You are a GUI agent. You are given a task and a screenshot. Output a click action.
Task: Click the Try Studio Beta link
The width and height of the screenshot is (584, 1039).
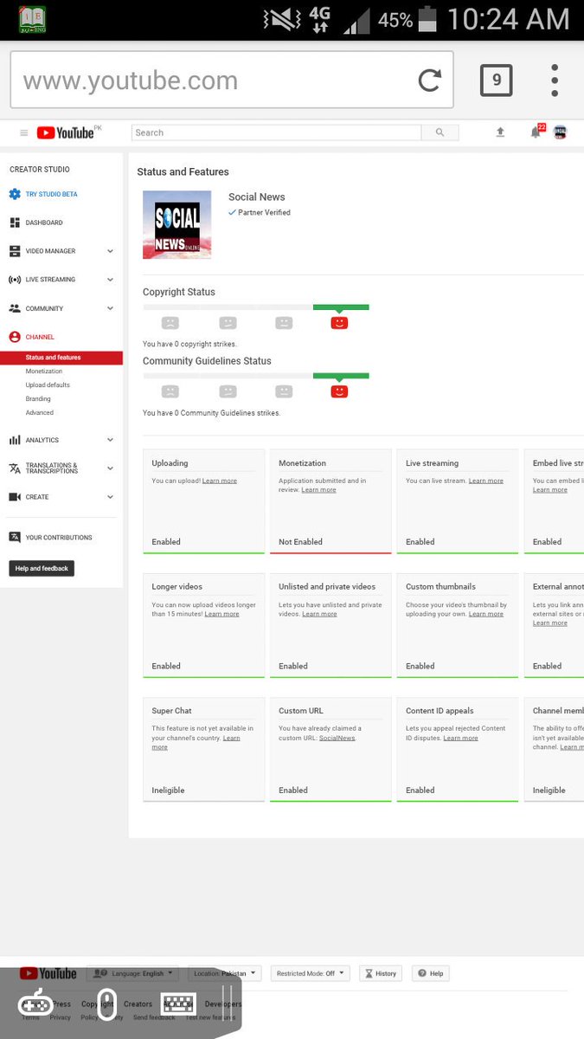[51, 194]
